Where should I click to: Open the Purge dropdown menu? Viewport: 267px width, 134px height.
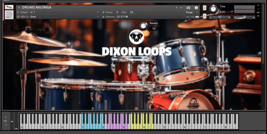click(x=197, y=12)
